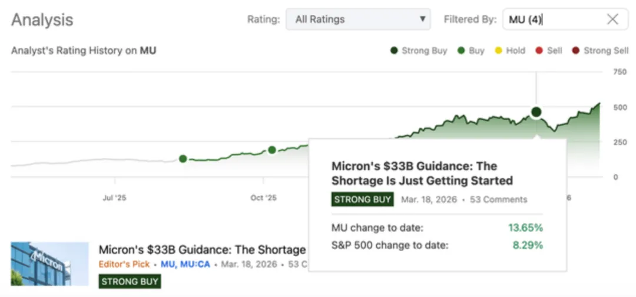Select the second Buy marker near Oct '25
636x297 pixels.
[x=272, y=150]
